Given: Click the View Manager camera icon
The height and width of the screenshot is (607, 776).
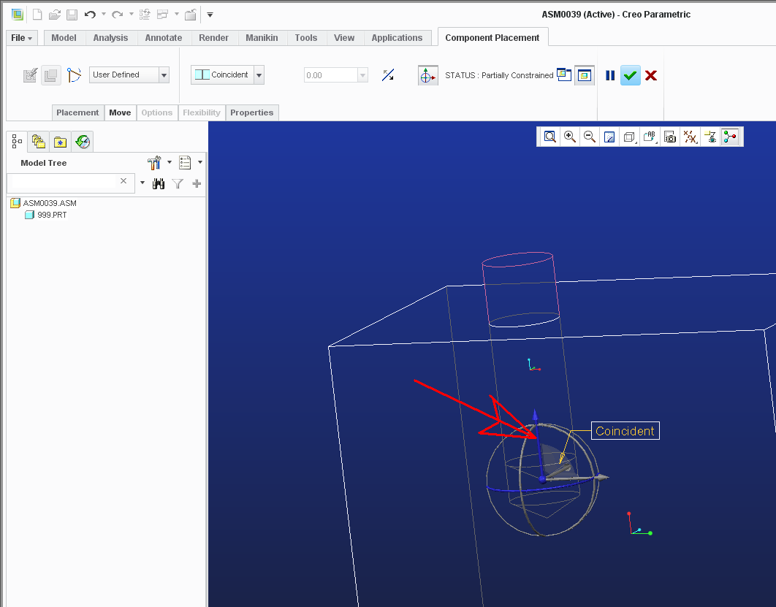Looking at the screenshot, I should click(670, 137).
